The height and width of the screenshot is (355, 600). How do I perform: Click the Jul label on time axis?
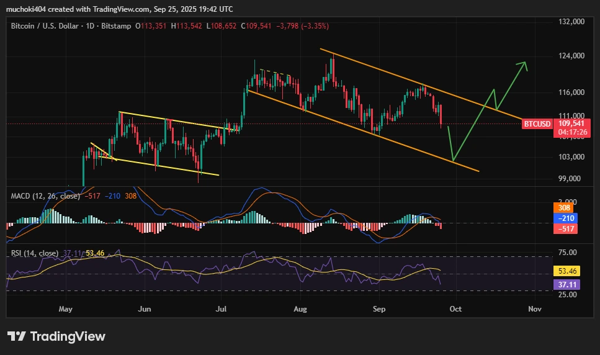(x=222, y=308)
